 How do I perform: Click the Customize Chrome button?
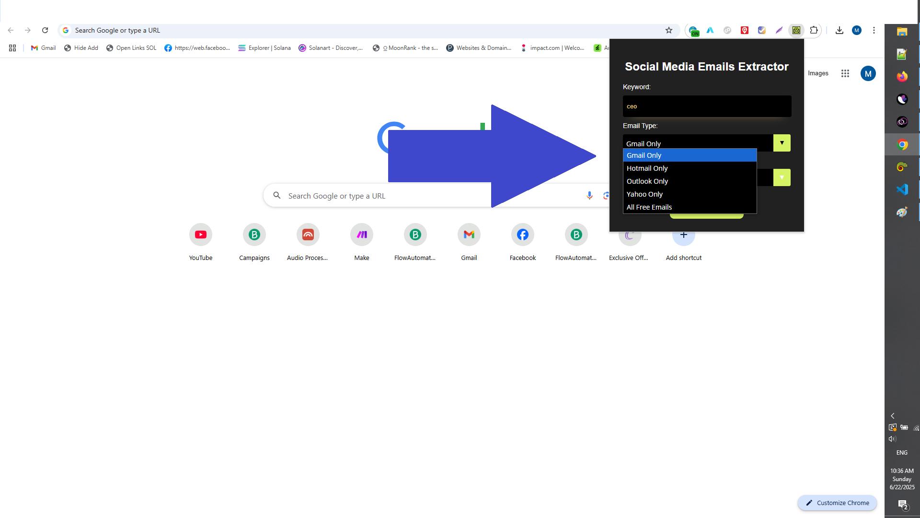[837, 503]
